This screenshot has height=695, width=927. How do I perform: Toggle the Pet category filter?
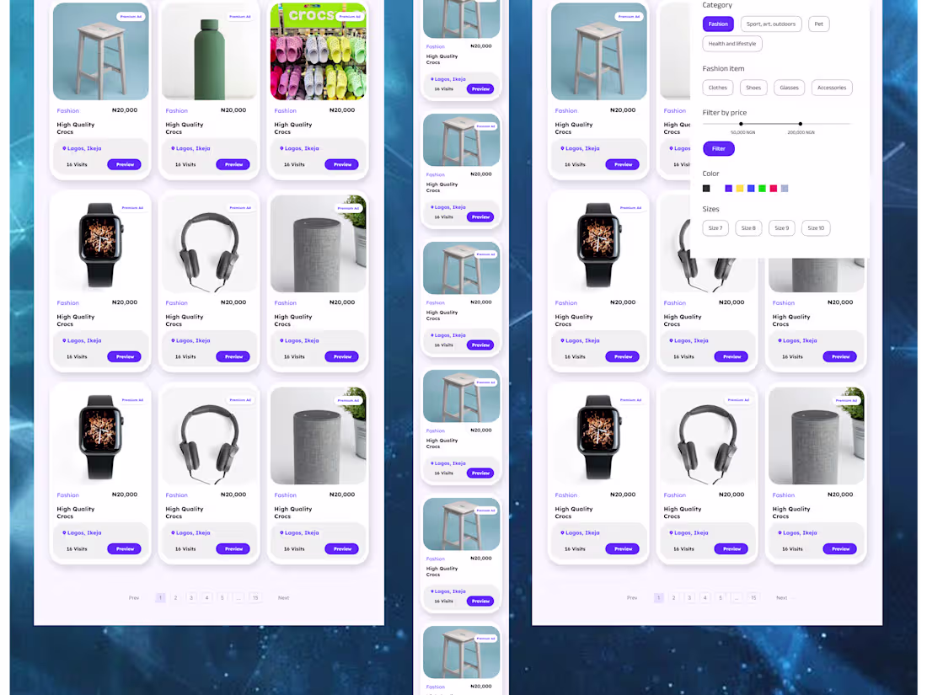[x=818, y=24]
